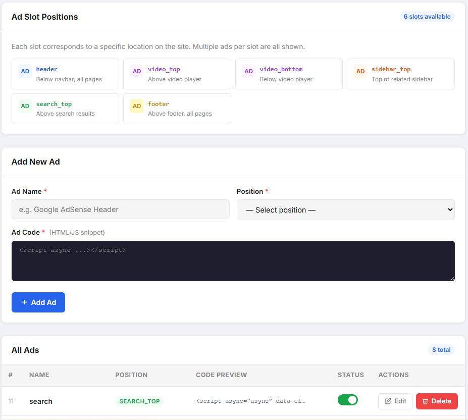Open the Select position dropdown

click(x=346, y=210)
